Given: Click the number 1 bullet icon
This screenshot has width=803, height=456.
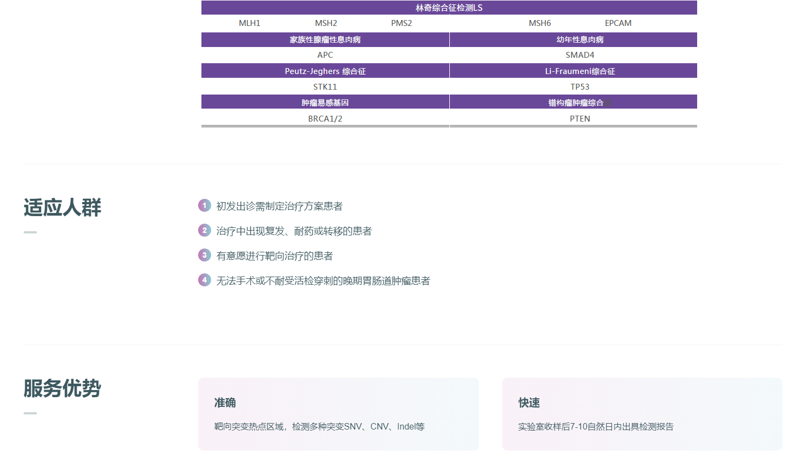Looking at the screenshot, I should (x=204, y=205).
